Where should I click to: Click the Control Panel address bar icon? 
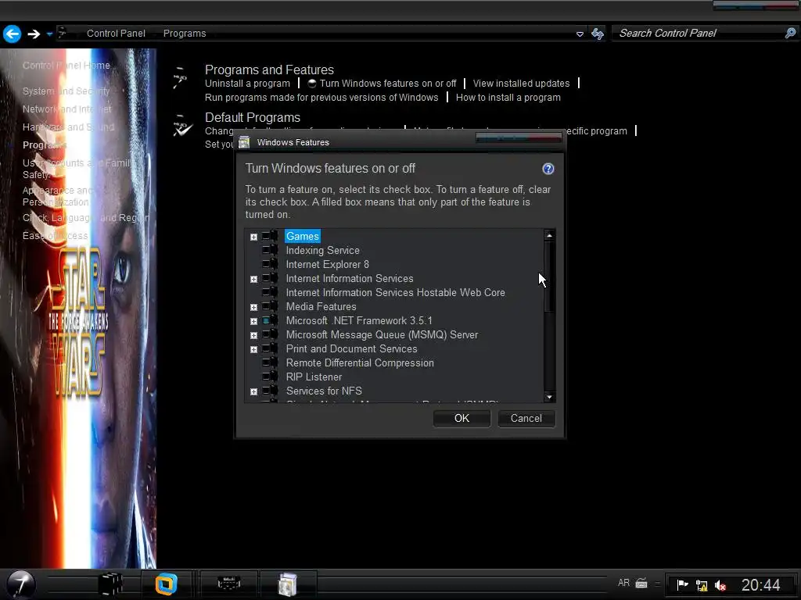[63, 33]
